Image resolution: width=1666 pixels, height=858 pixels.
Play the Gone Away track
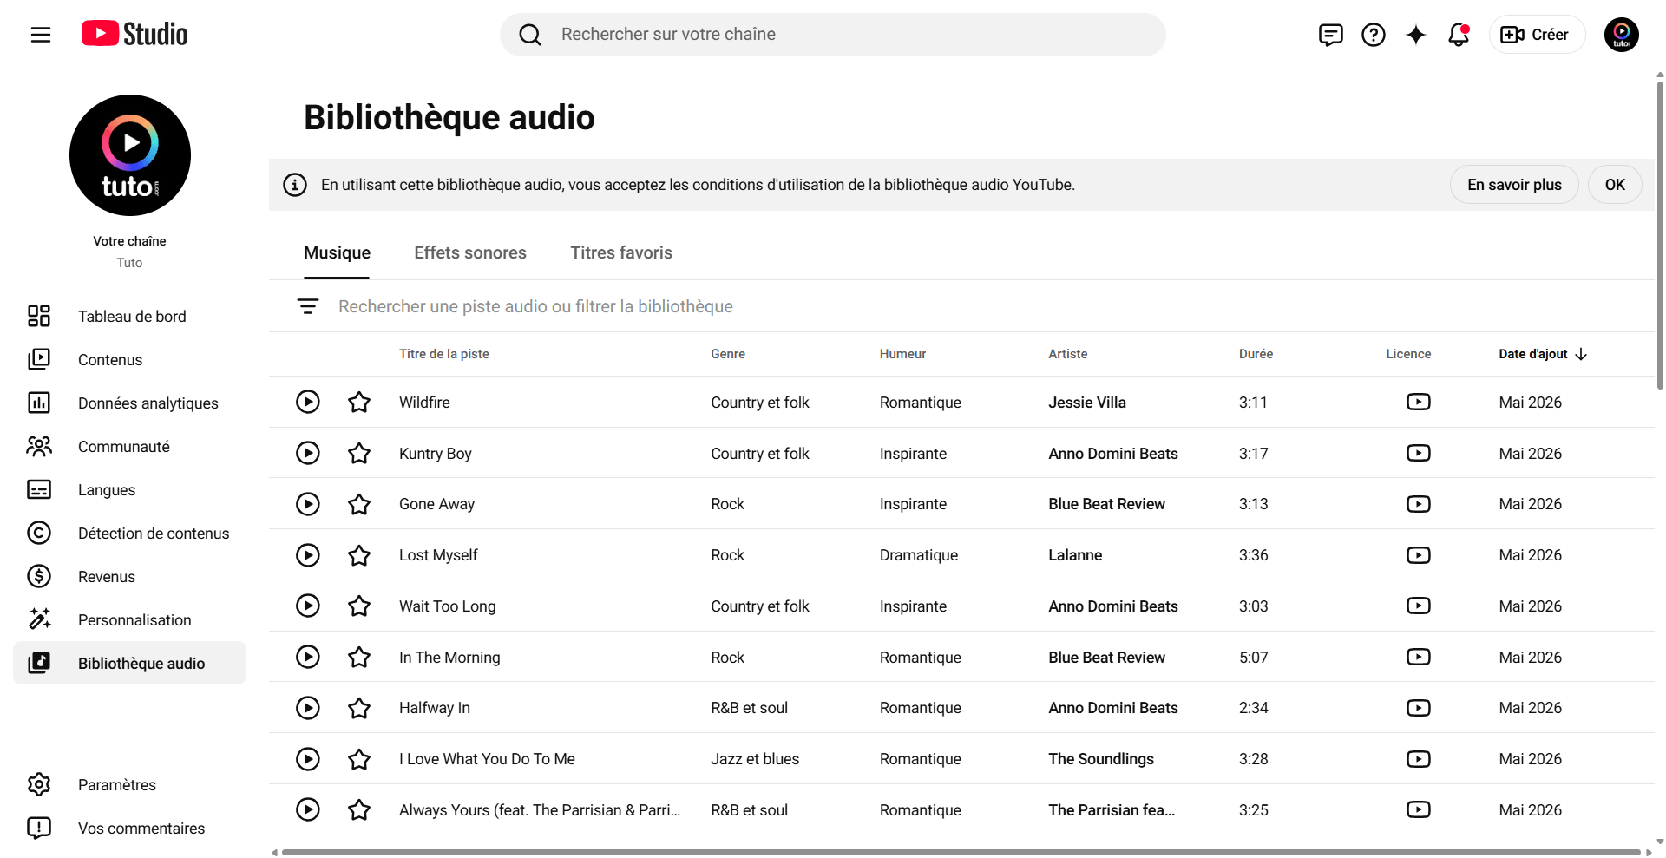point(308,504)
